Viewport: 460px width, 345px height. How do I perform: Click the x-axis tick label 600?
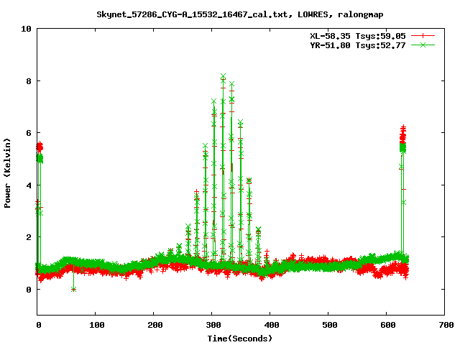point(388,325)
